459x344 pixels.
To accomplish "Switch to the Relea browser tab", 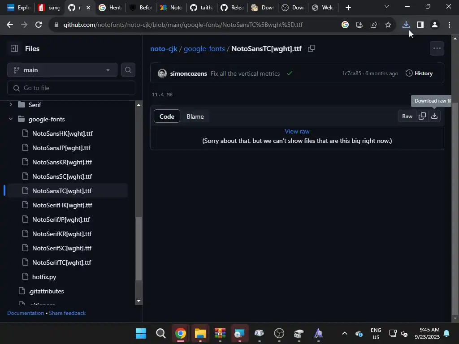I will click(x=233, y=8).
